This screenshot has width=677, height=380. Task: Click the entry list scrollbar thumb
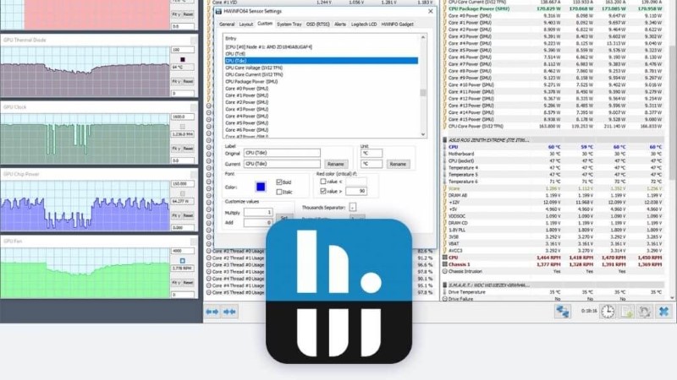[x=423, y=93]
